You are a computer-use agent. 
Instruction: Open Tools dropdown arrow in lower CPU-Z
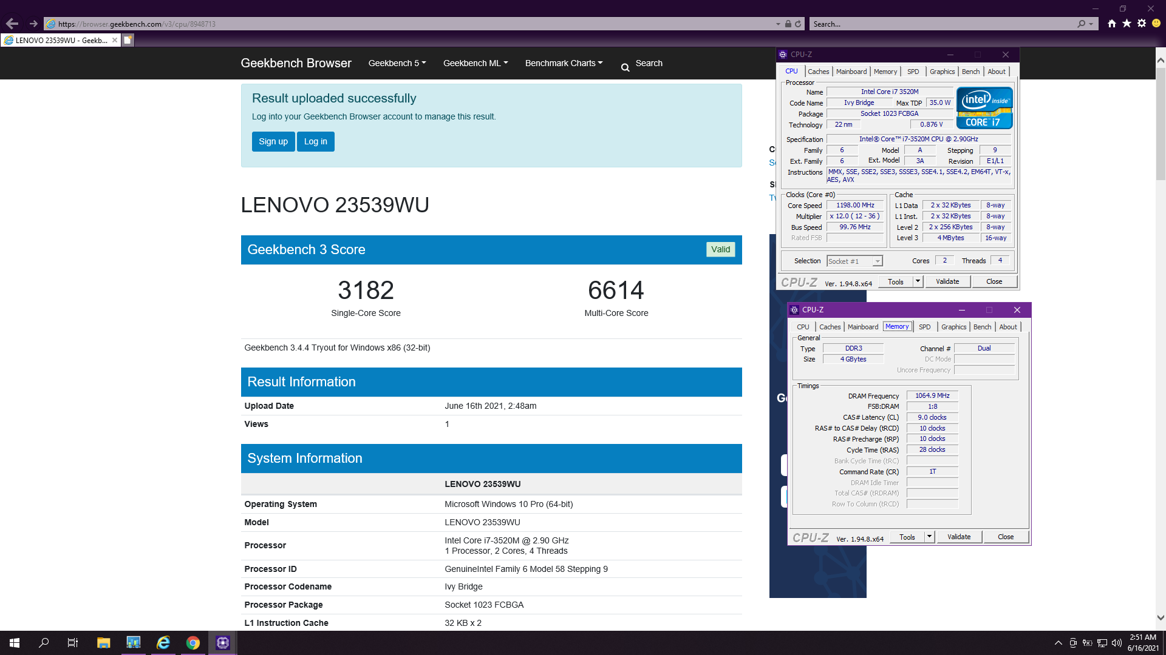click(929, 537)
